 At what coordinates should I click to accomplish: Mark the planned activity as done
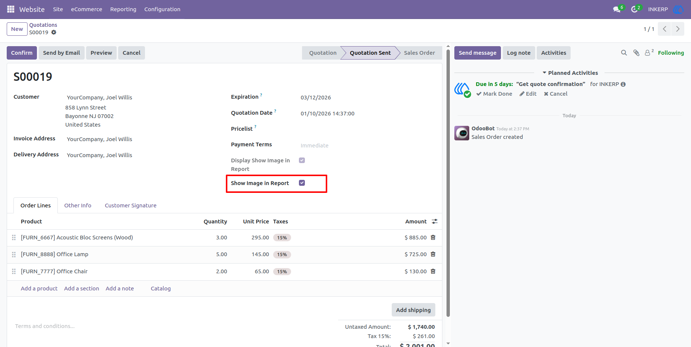[494, 94]
